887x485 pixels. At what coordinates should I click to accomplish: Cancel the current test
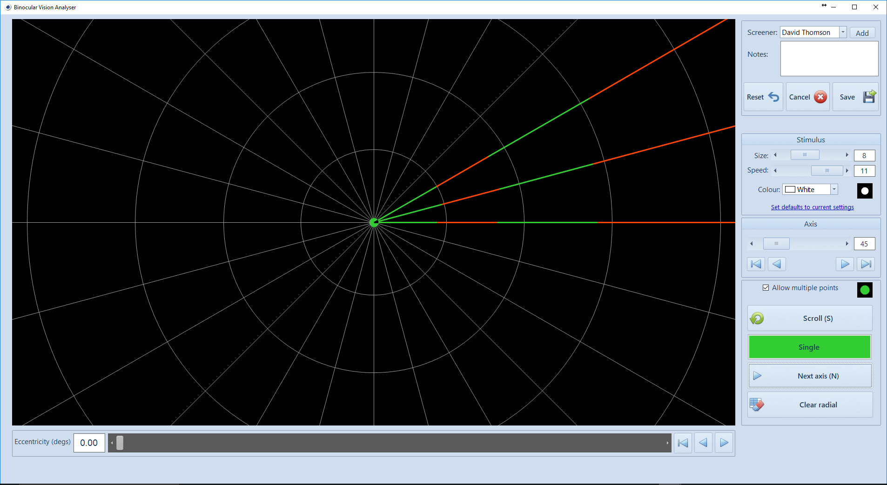[807, 97]
